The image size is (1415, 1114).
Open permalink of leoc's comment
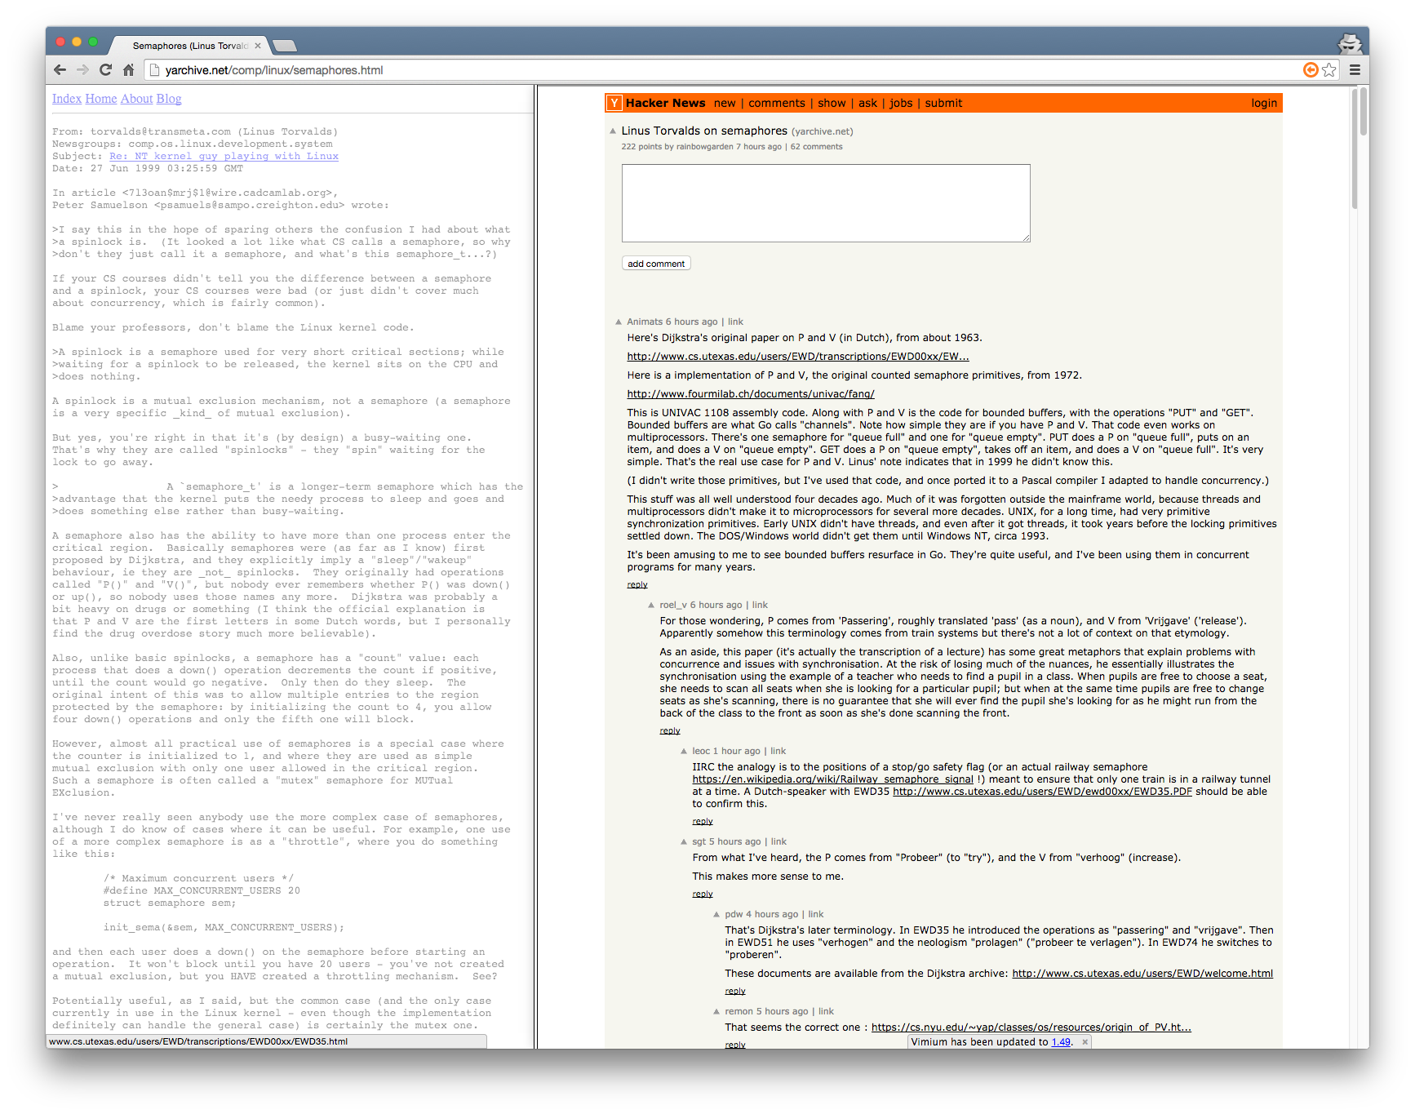click(x=778, y=752)
